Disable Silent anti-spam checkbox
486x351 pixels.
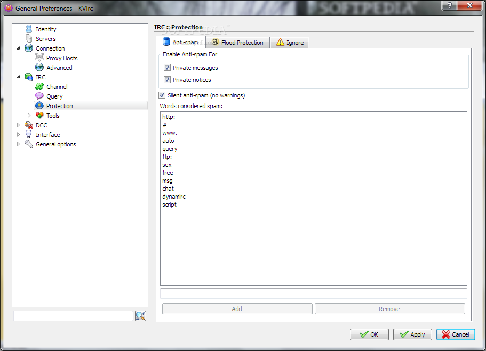coord(162,95)
